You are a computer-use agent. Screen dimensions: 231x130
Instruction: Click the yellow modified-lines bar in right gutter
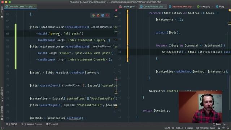127,36
